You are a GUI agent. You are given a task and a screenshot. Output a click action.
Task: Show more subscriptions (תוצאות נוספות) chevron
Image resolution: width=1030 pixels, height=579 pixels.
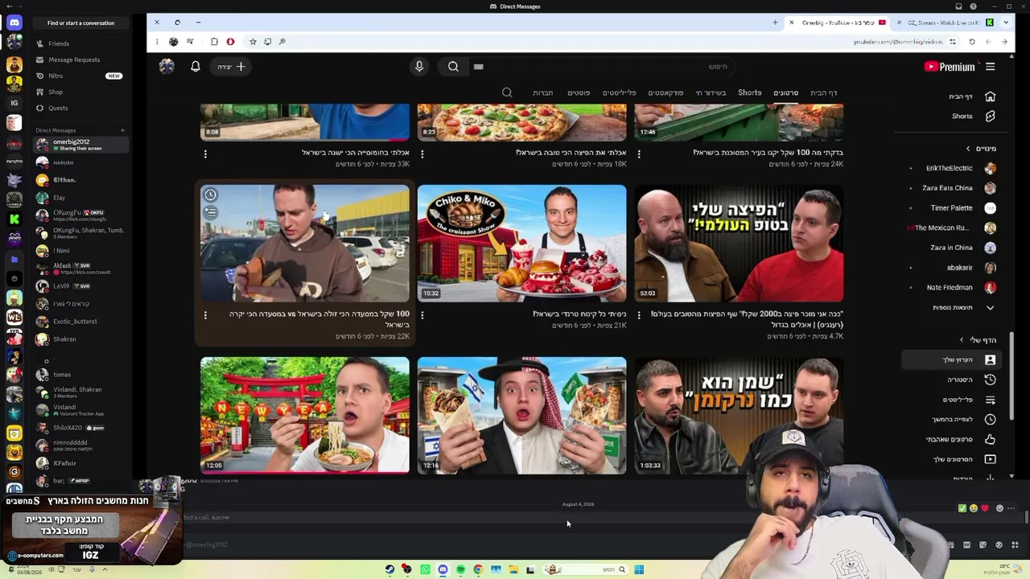pyautogui.click(x=991, y=307)
